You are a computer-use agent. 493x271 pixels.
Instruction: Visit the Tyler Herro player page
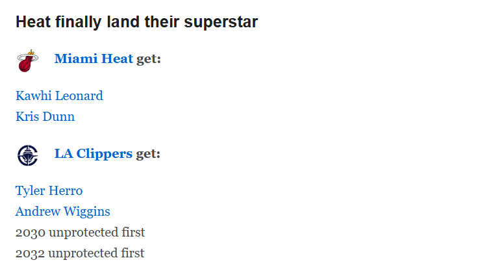[x=49, y=190]
